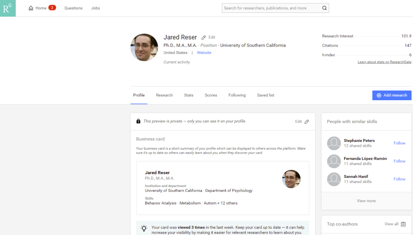Open the Website link
Image resolution: width=413 pixels, height=235 pixels.
(204, 53)
